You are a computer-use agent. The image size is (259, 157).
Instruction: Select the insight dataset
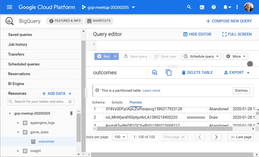35,151
